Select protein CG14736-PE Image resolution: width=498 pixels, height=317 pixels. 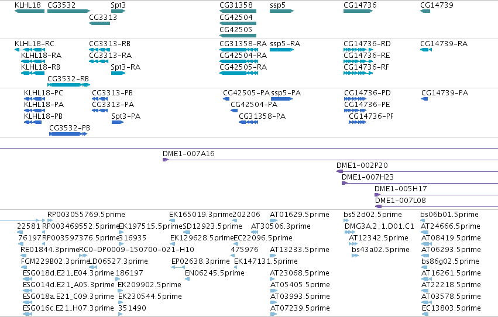point(355,111)
